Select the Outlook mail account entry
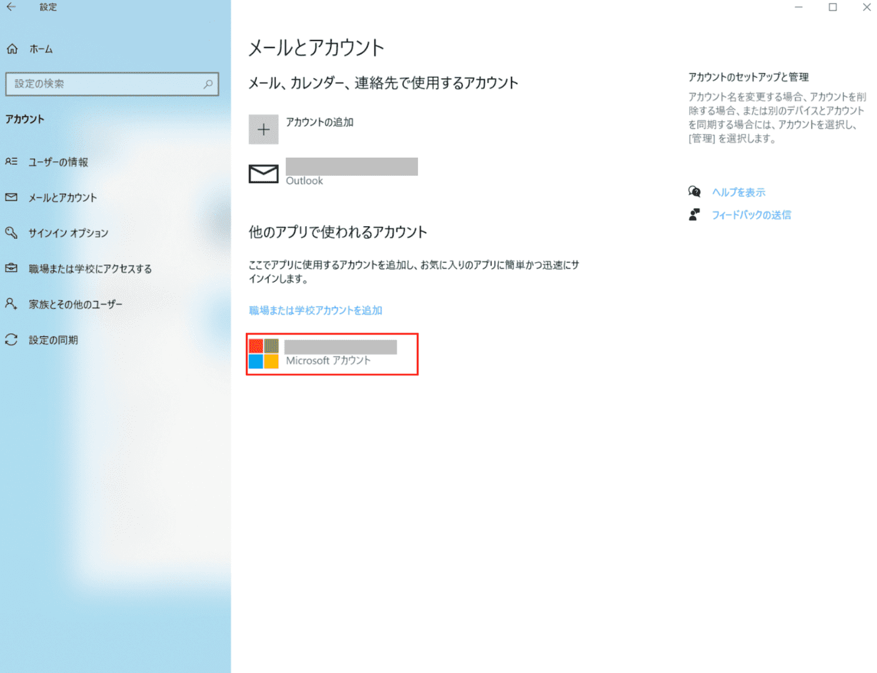Viewport: 877px width, 673px height. coord(334,173)
